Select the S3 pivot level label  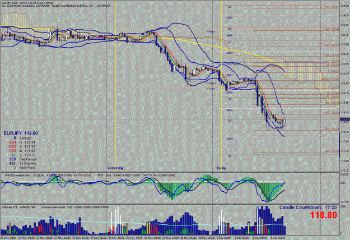(230, 121)
